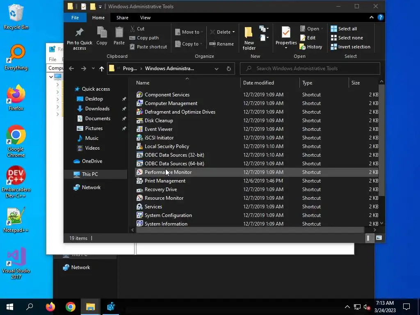Select Local Security Policy shortcut
The image size is (420, 315).
point(257,146)
